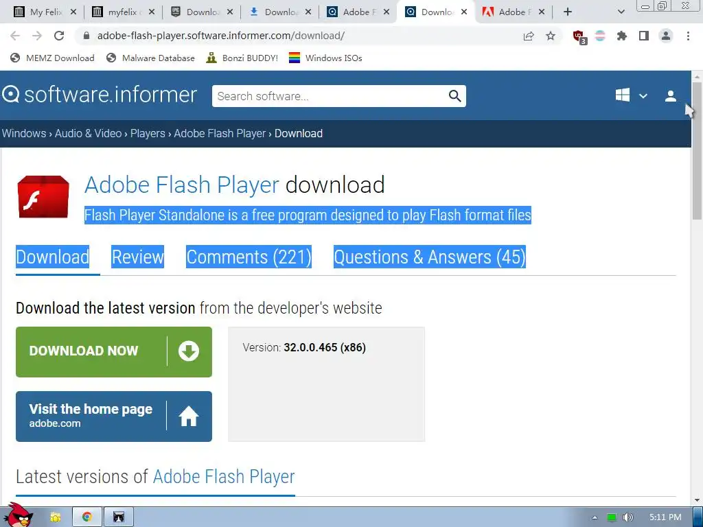Click Visit the home page adobe.com button

tap(114, 417)
